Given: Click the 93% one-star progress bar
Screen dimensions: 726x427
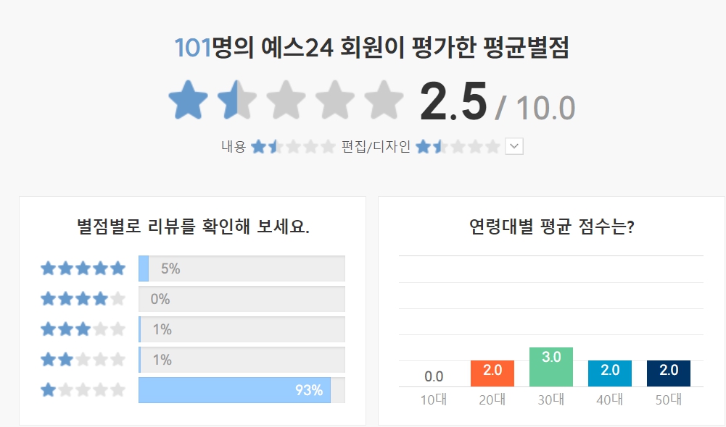Looking at the screenshot, I should tap(234, 389).
